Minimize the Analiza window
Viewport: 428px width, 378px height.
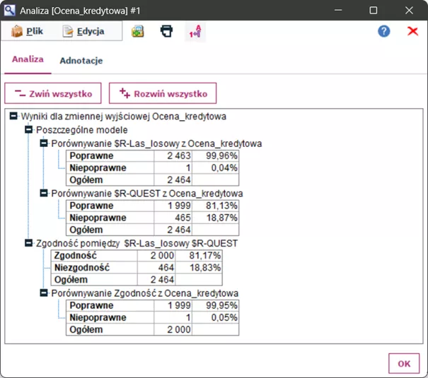[x=338, y=11]
